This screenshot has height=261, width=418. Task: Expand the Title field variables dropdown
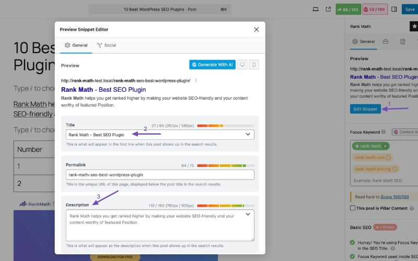248,135
